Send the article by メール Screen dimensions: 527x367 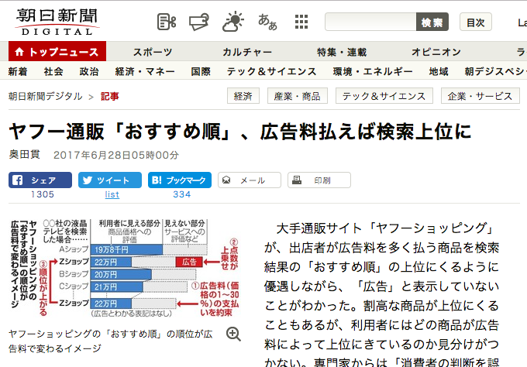[250, 180]
